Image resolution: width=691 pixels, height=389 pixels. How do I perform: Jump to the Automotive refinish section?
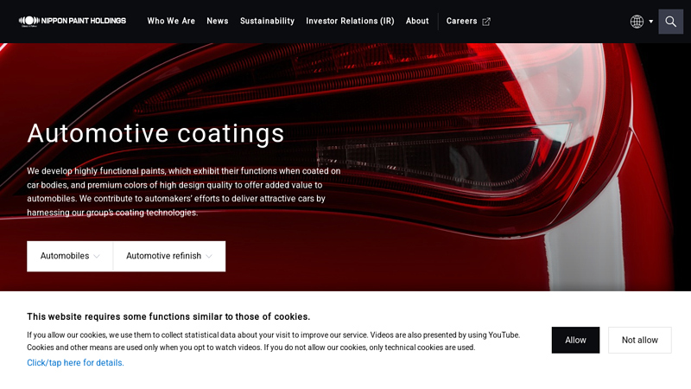169,256
